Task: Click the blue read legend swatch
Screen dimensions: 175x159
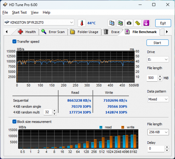Action: [x=101, y=127]
